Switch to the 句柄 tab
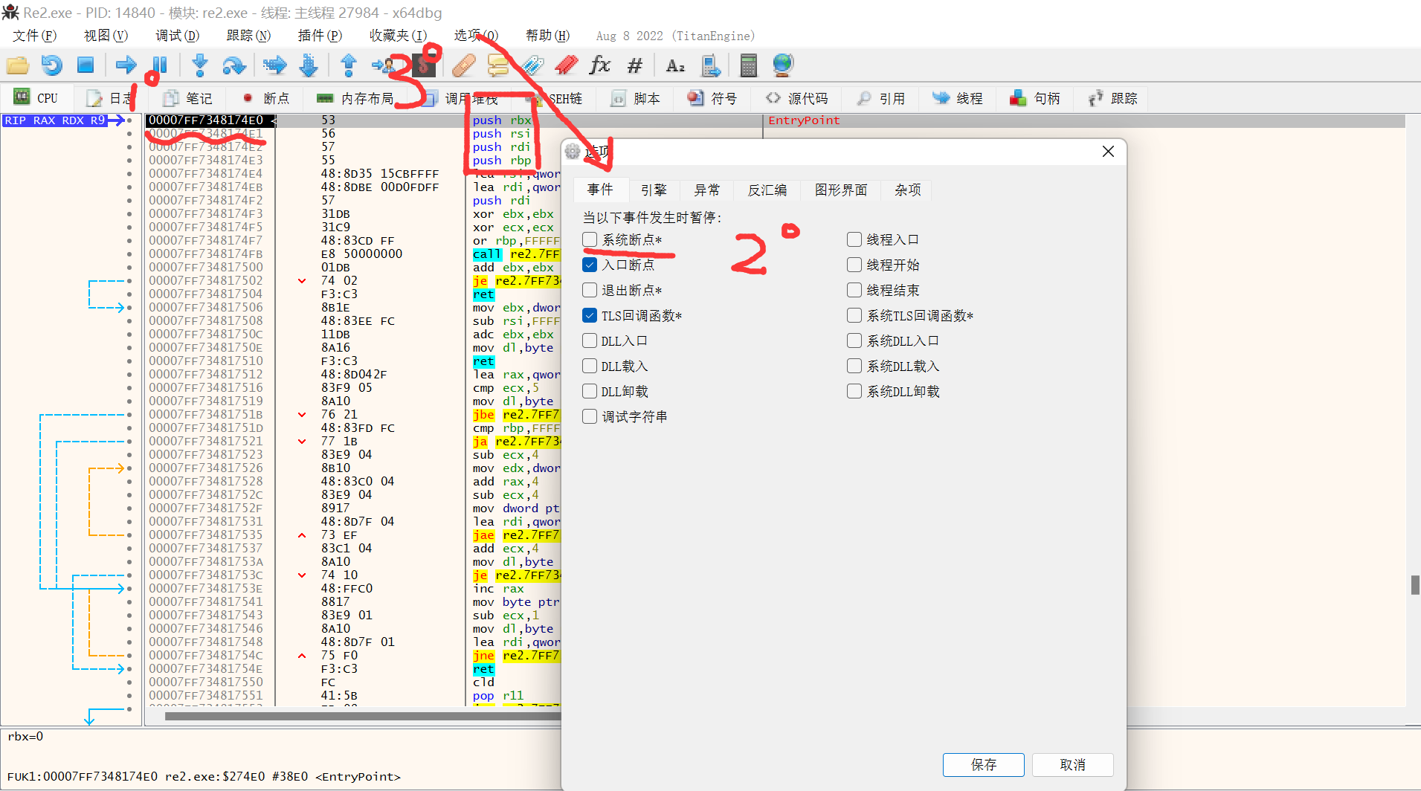This screenshot has height=791, width=1421. point(1035,98)
